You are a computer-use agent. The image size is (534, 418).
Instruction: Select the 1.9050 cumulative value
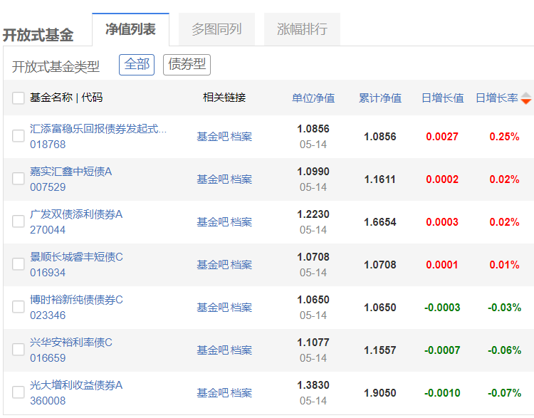pos(380,393)
